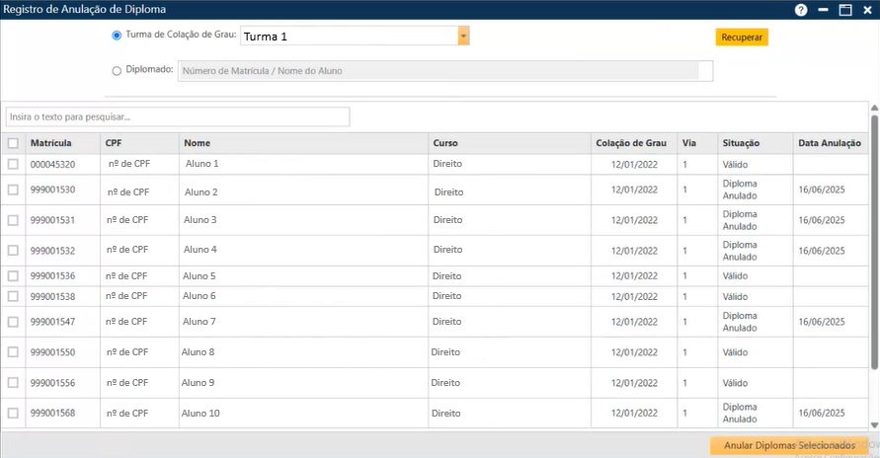Click the Situação column header
880x458 pixels.
(x=741, y=143)
